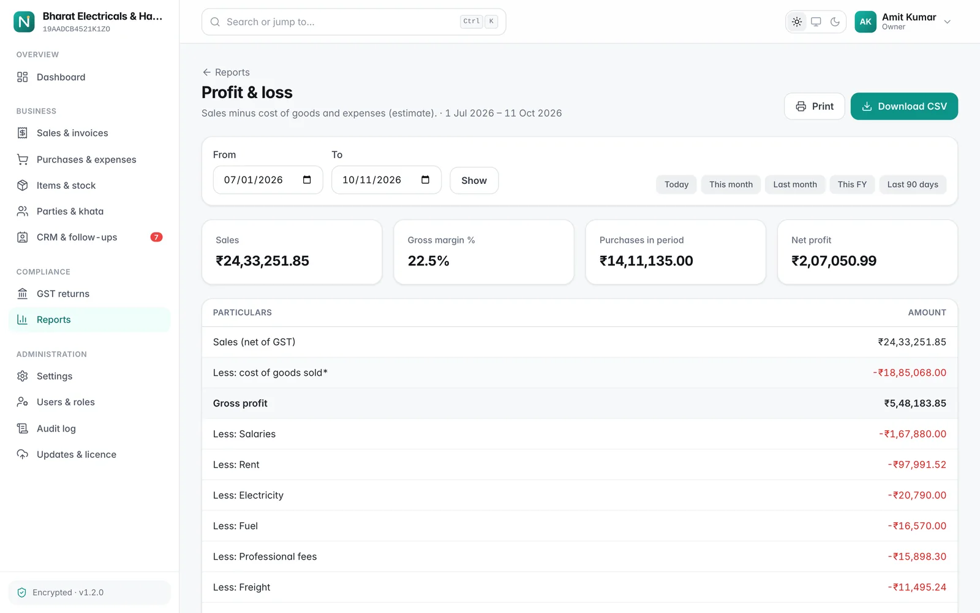Click the Net profit value ₹2,07,050.99
Screen dimensions: 980x613
click(834, 261)
